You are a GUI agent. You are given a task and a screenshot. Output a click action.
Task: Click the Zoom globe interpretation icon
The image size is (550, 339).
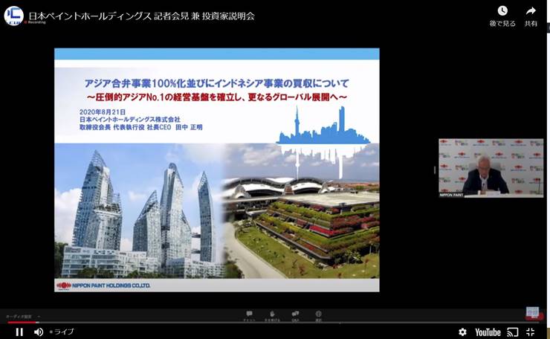click(x=319, y=315)
